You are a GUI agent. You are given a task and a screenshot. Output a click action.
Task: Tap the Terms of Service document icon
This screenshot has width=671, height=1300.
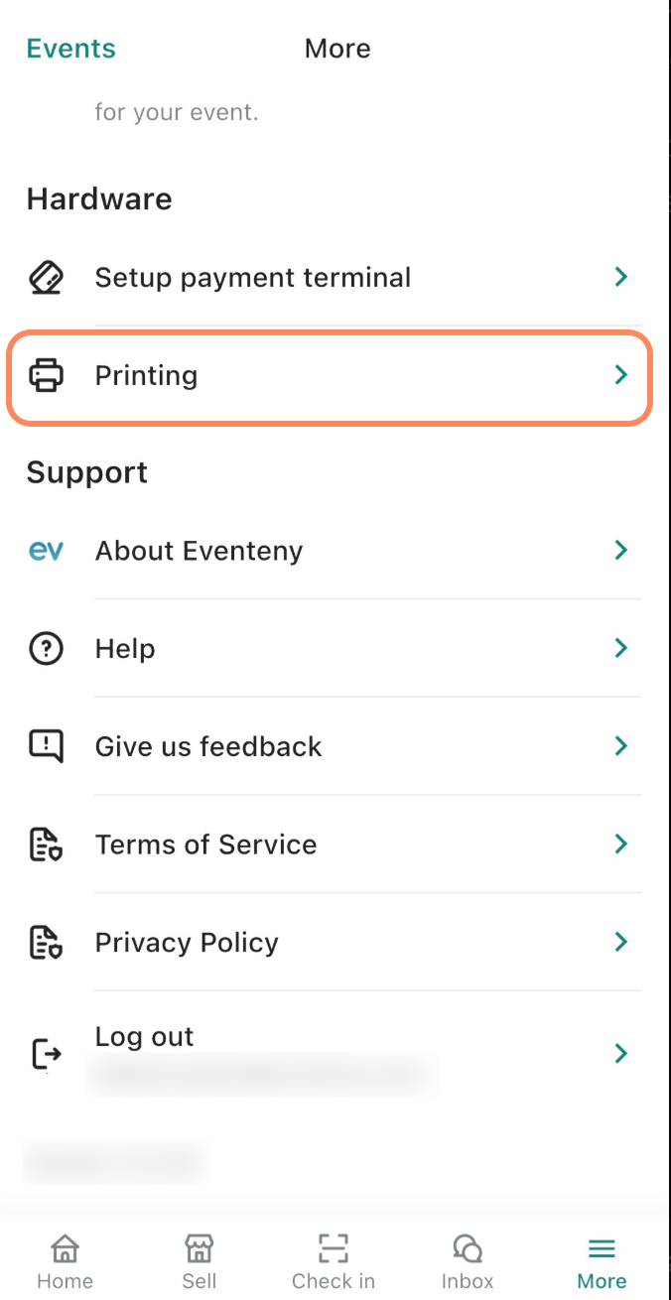46,845
